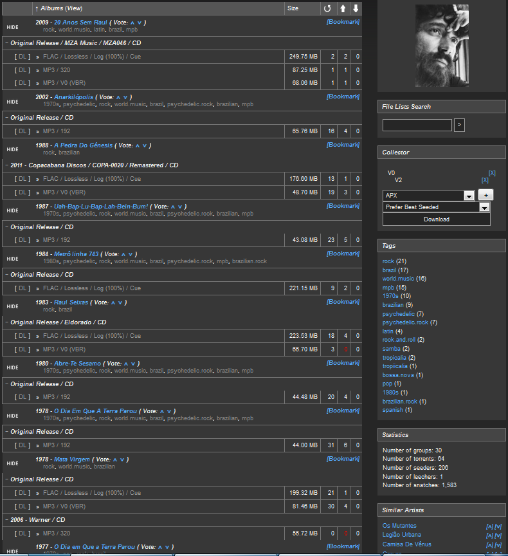
Task: Hide the 1978 O Dia Em Que A Terra Parou group
Action: (12, 416)
